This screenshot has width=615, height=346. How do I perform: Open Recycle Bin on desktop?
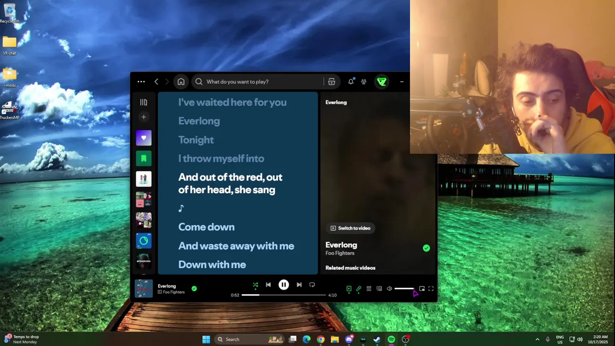[x=10, y=13]
